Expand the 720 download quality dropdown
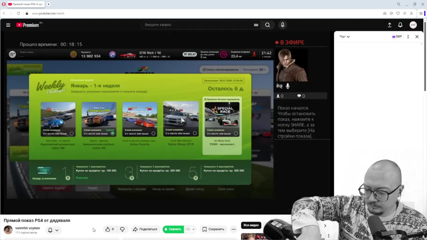 [x=190, y=229]
